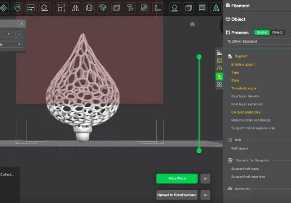Open the lower dropdown in left floating panel
Screen dimensions: 291x203
(11, 44)
